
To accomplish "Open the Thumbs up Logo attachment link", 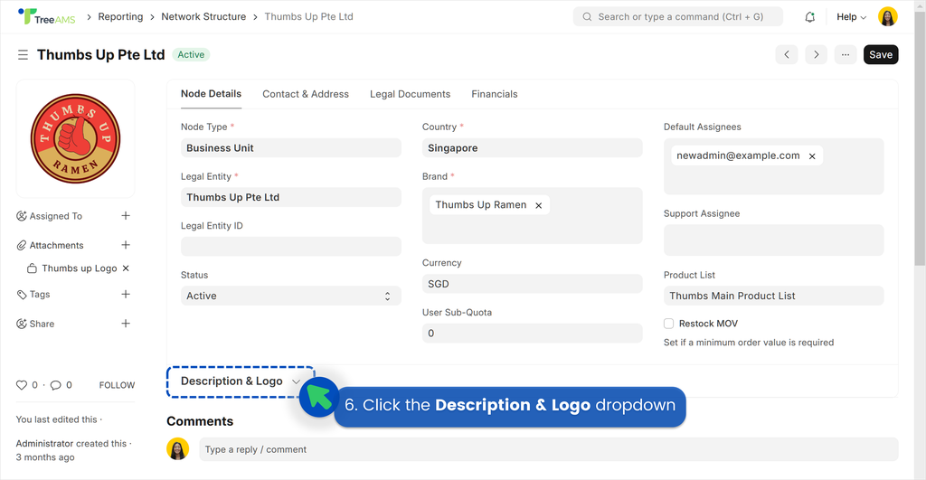I will click(x=80, y=268).
